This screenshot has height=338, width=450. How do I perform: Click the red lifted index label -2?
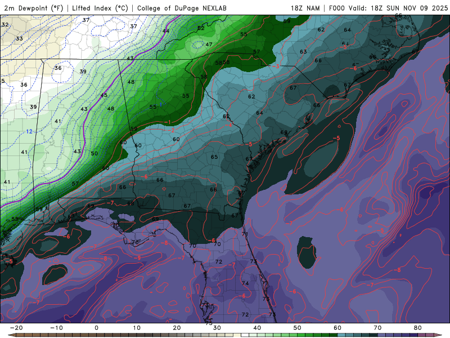pyautogui.click(x=171, y=131)
